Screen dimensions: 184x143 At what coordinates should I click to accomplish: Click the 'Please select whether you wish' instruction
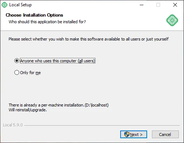[x=88, y=39]
